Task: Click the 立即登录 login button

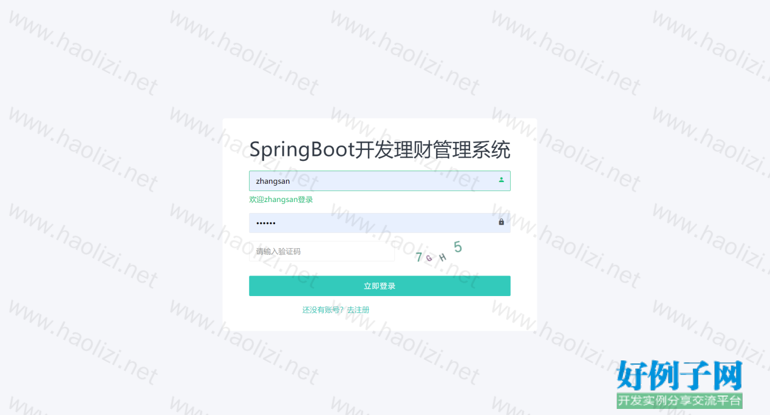Action: [380, 286]
